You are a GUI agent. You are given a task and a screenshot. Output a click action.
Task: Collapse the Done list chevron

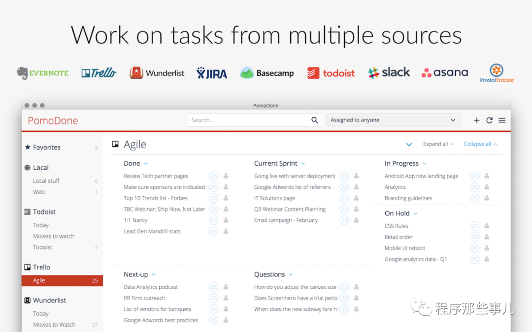click(x=146, y=164)
